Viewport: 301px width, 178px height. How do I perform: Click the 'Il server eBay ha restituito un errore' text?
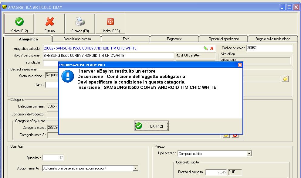pyautogui.click(x=116, y=71)
